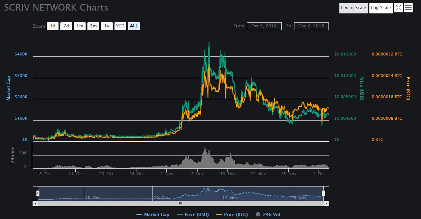Open the chart hamburger context menu
Image resolution: width=421 pixels, height=219 pixels.
408,8
